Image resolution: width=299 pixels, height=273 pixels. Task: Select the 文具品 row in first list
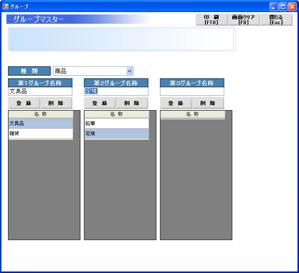[41, 124]
